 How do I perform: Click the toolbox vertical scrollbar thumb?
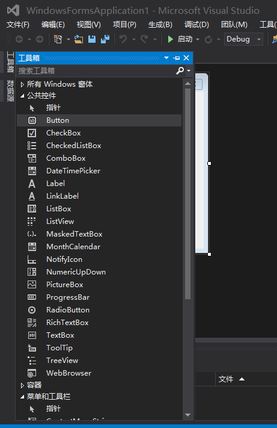pyautogui.click(x=187, y=194)
